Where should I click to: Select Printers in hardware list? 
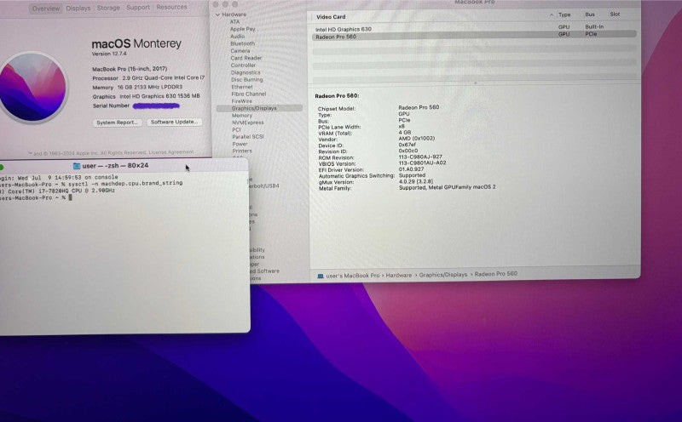coord(242,151)
